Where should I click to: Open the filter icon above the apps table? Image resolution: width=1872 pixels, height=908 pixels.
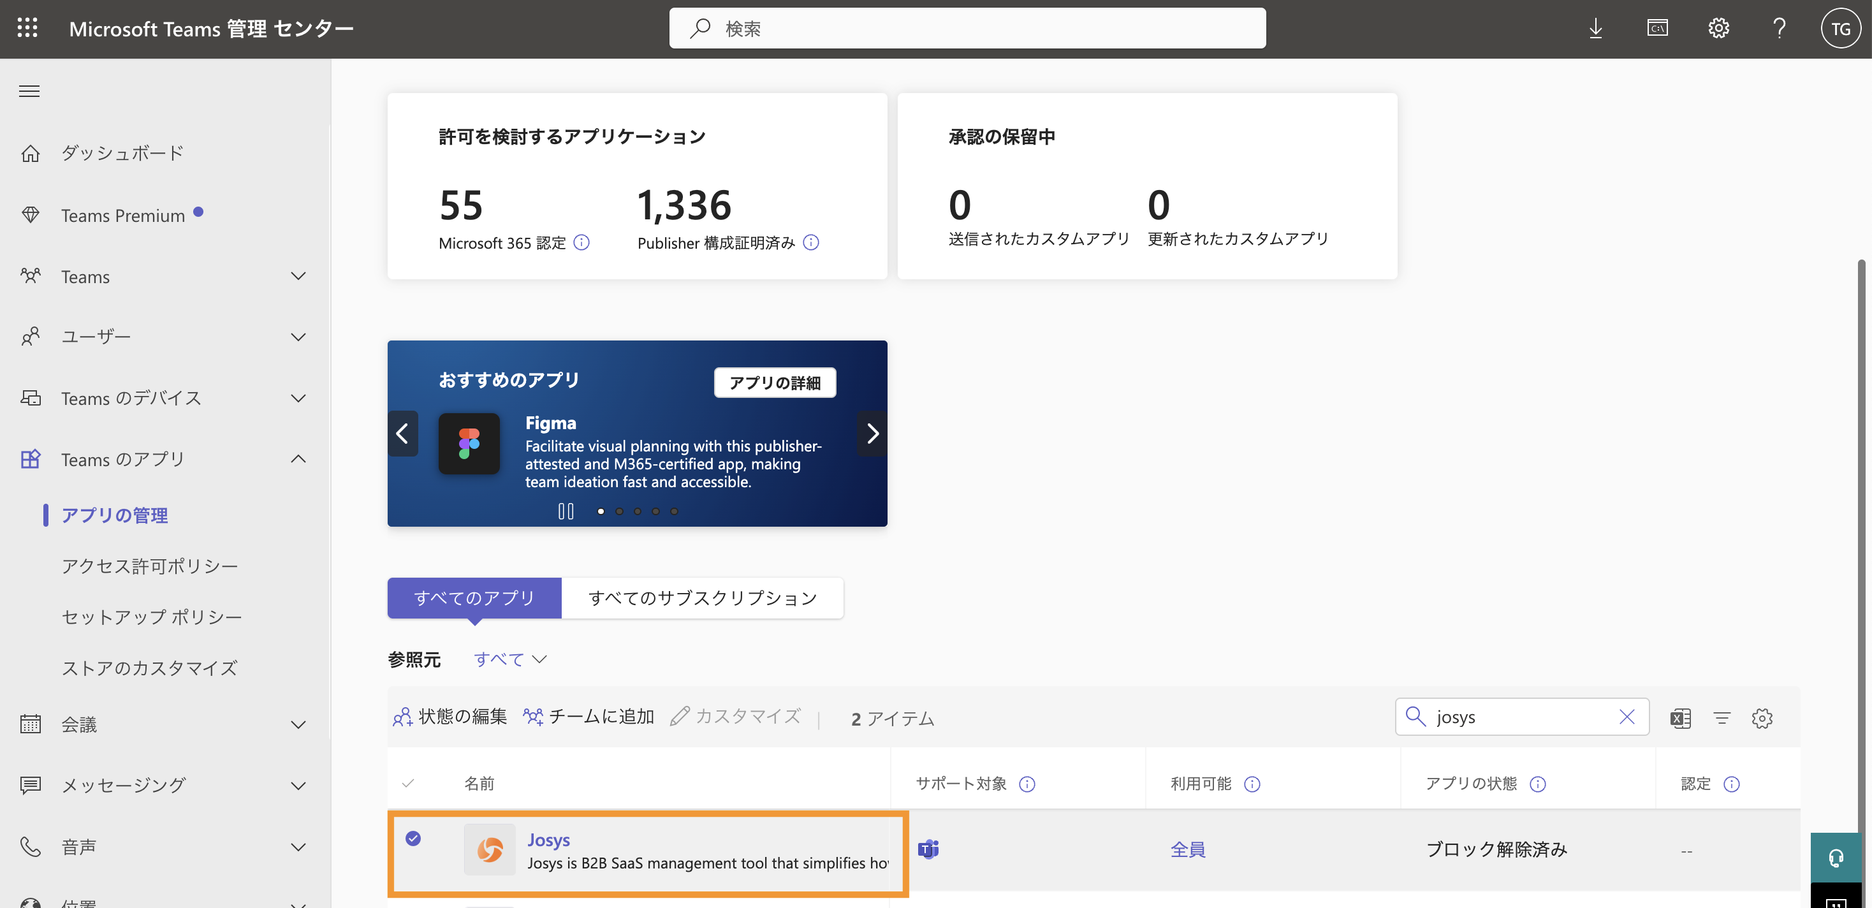tap(1722, 717)
